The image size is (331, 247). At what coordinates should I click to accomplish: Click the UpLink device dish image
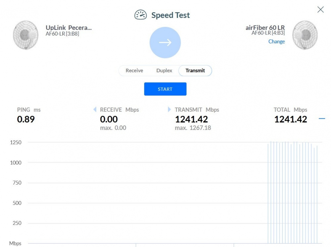(25, 35)
